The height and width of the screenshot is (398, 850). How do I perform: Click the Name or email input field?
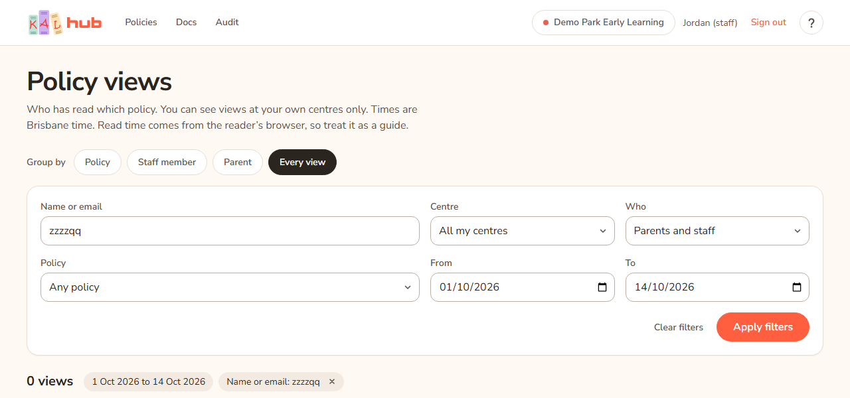coord(230,231)
